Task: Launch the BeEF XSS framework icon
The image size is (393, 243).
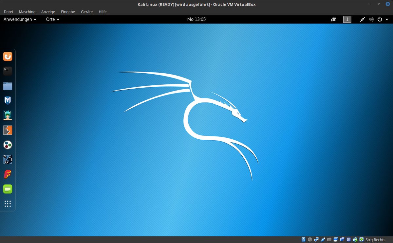Action: coord(8,159)
